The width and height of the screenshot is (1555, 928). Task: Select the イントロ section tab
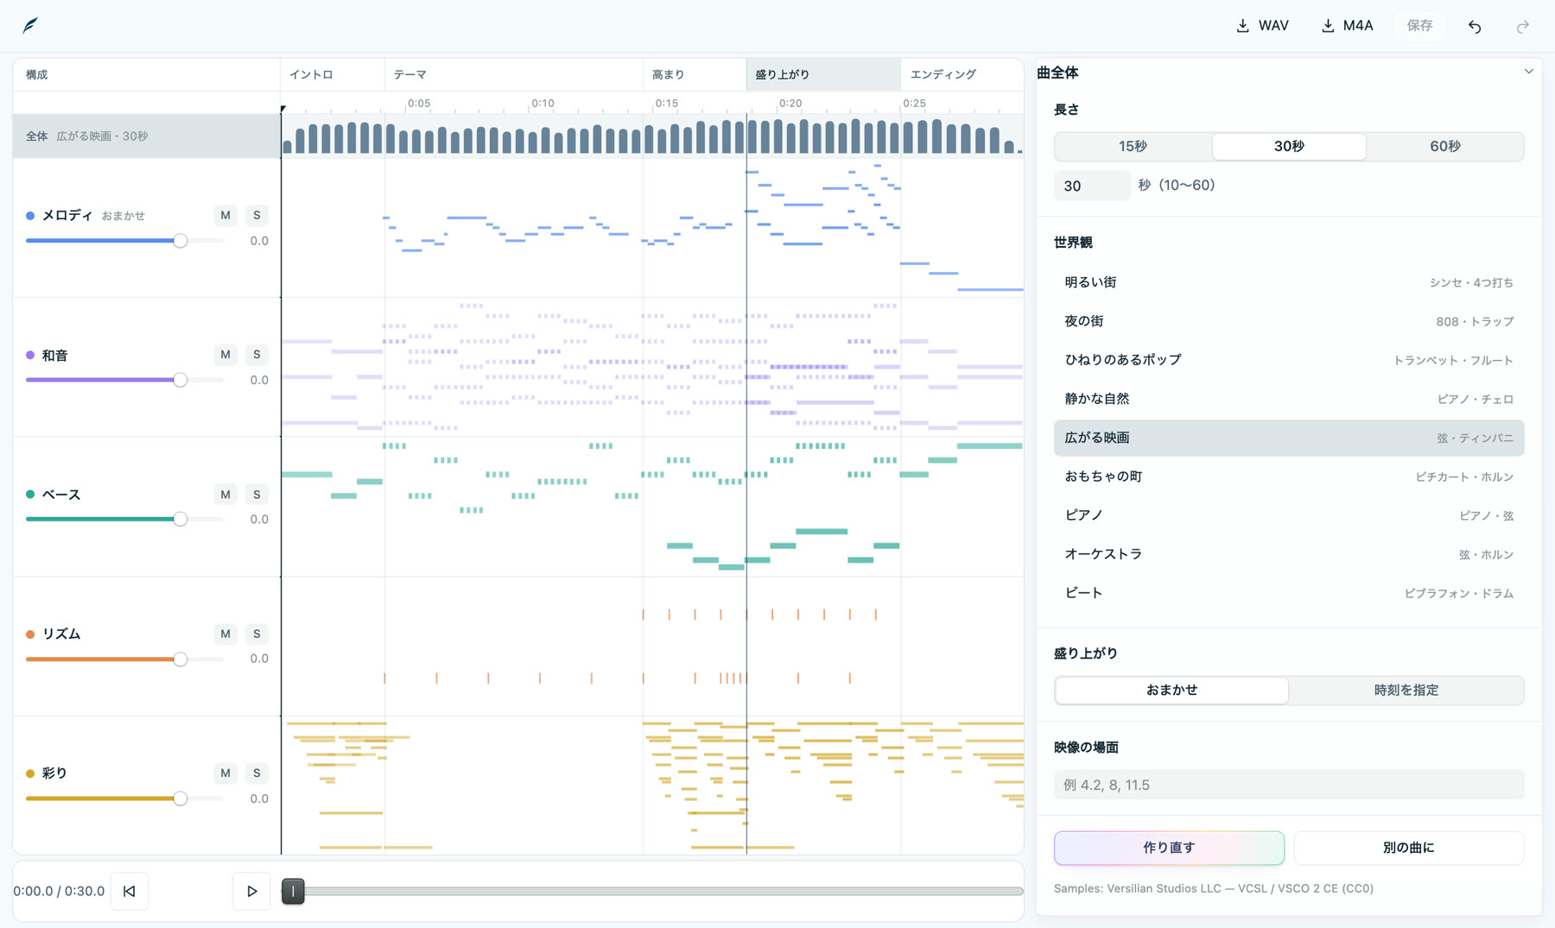coord(333,74)
